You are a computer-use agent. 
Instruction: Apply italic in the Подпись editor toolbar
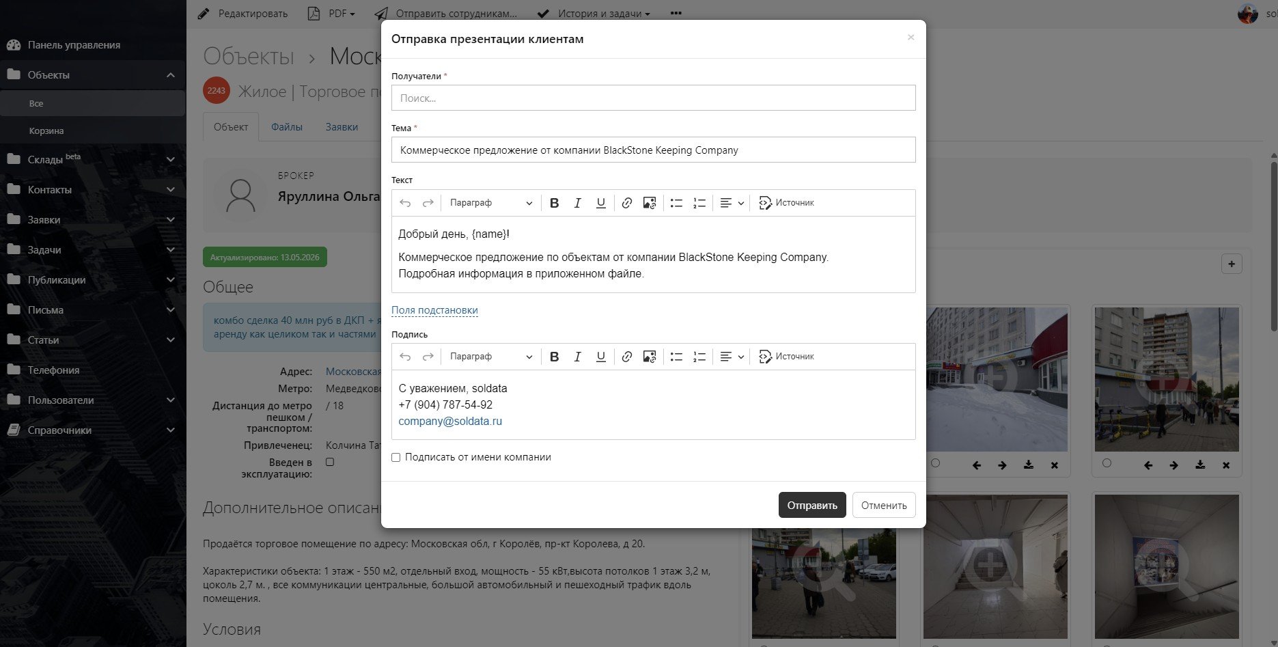[x=577, y=357]
